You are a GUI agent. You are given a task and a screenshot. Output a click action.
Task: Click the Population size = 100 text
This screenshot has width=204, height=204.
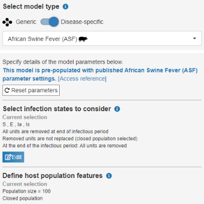27,191
